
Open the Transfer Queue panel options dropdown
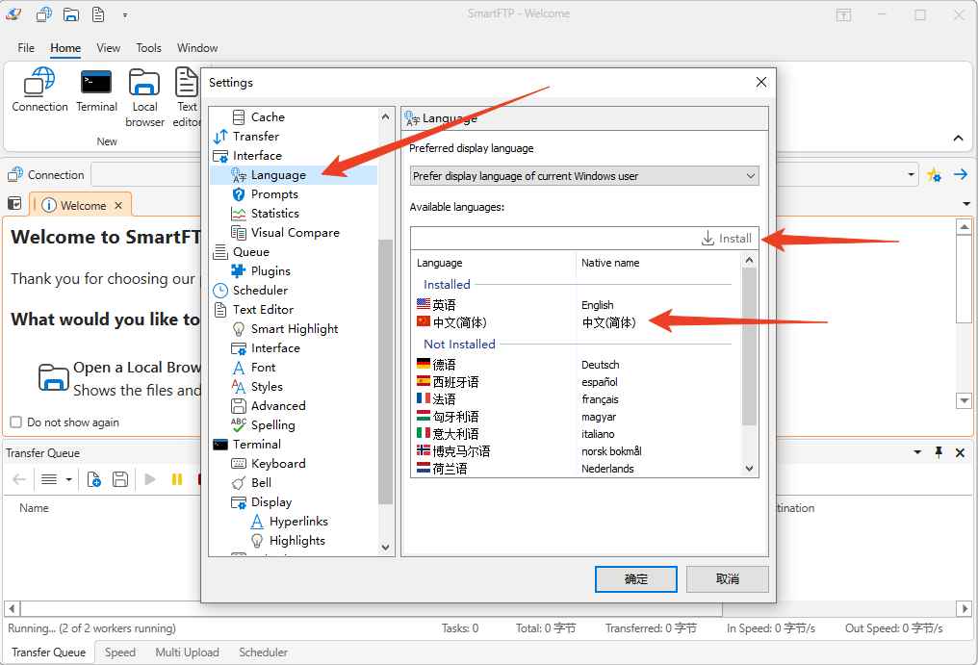pyautogui.click(x=917, y=452)
